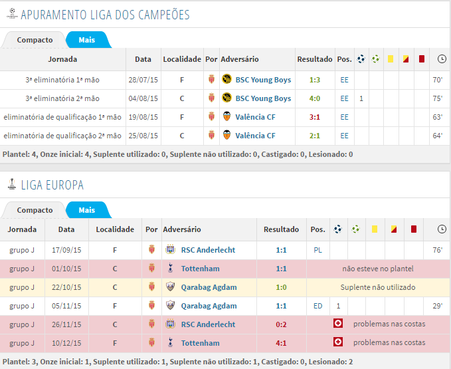Click position ED on 05/11/15 row
The height and width of the screenshot is (369, 451).
pyautogui.click(x=318, y=306)
